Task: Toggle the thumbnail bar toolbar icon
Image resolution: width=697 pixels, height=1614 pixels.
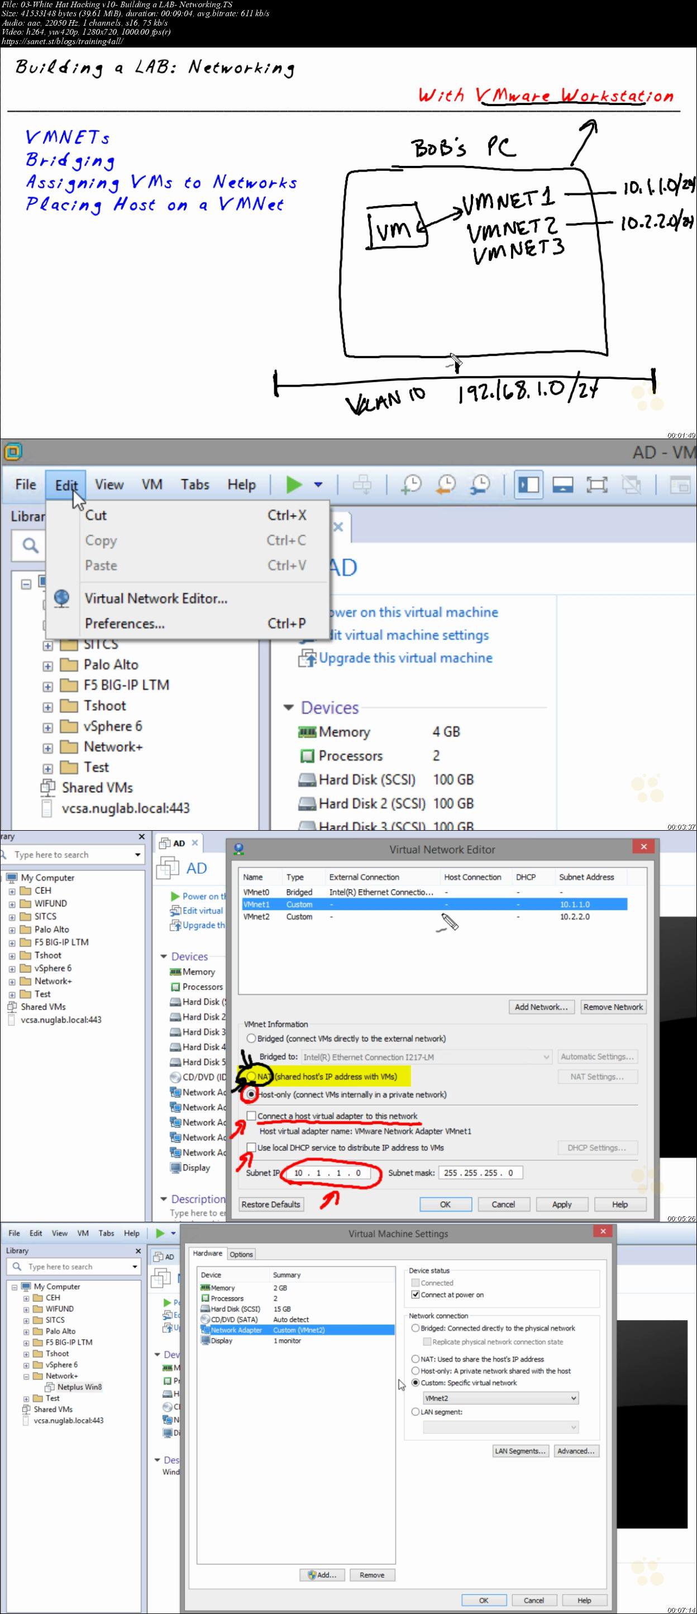Action: point(562,484)
